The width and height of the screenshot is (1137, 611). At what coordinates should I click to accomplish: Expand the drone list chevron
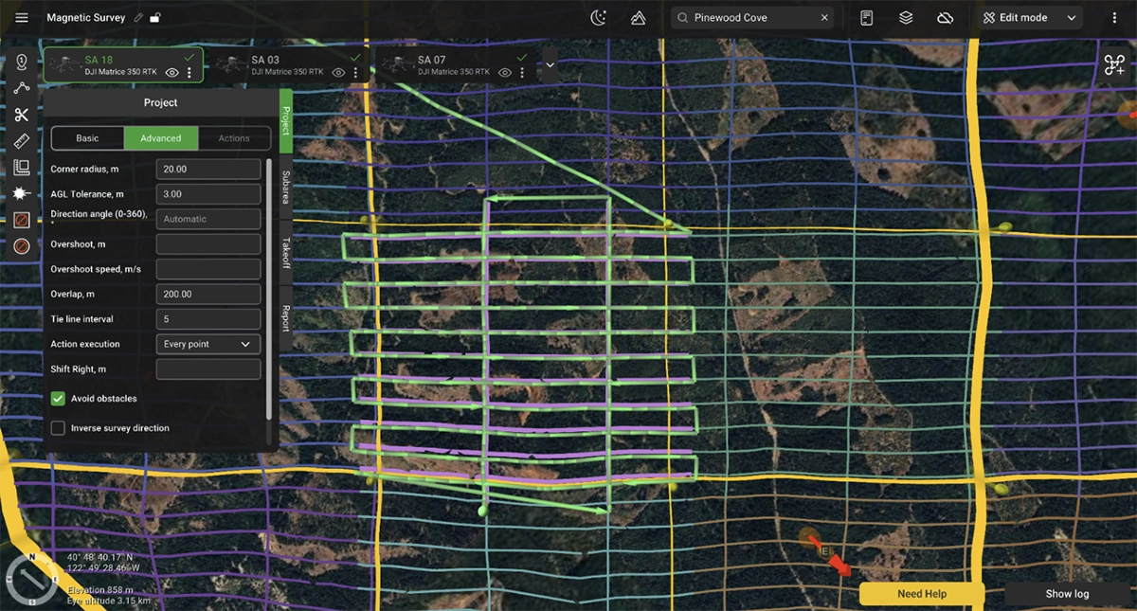(x=550, y=64)
